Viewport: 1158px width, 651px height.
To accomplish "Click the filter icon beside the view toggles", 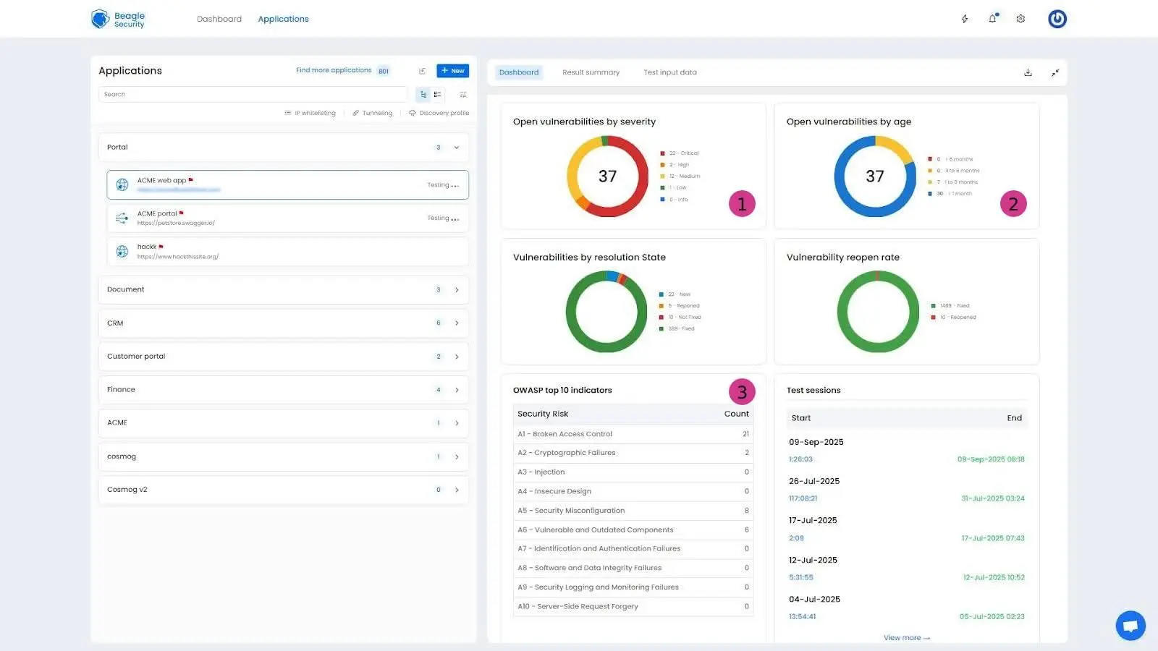I will [x=463, y=94].
